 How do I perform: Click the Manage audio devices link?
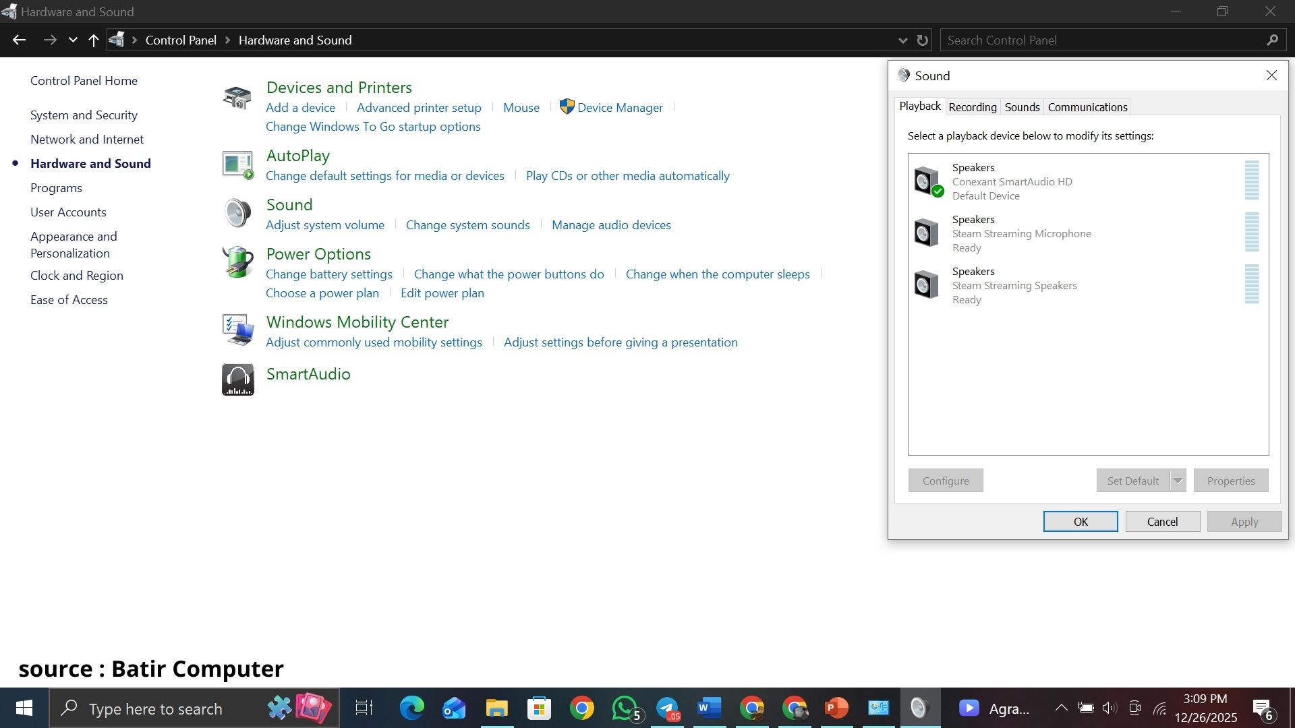tap(611, 225)
